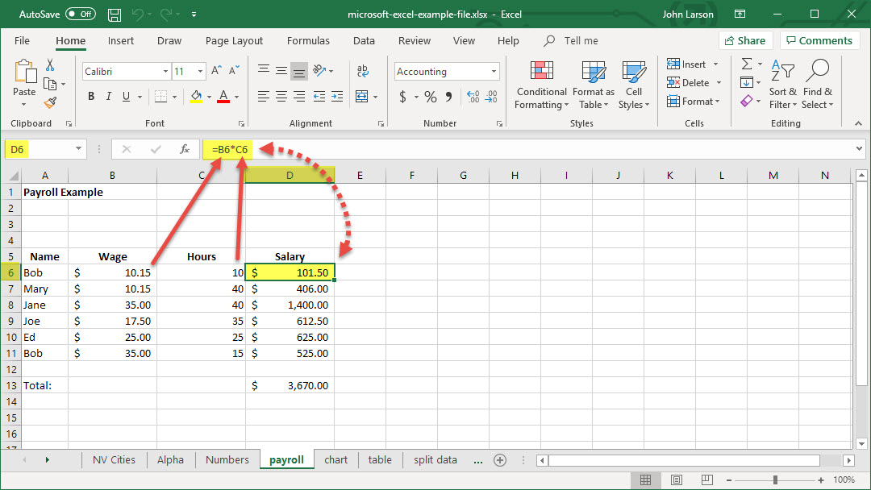Click the Share button
This screenshot has height=490, width=871.
(744, 40)
